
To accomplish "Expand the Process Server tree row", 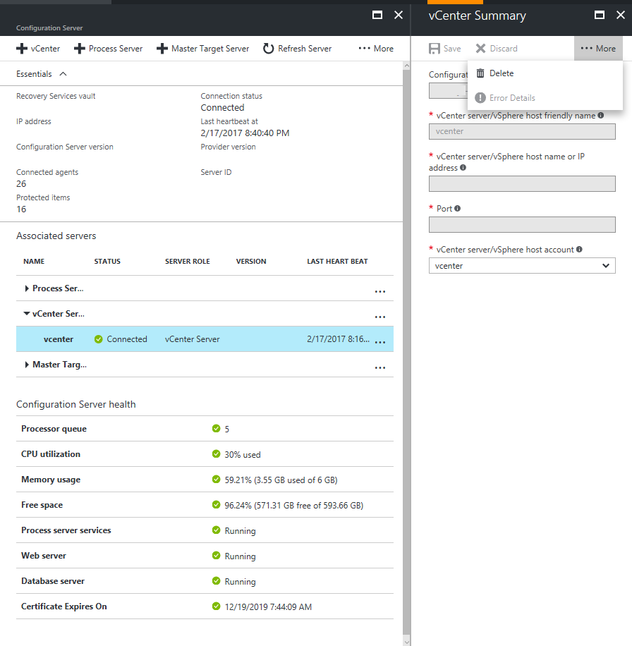I will [27, 288].
